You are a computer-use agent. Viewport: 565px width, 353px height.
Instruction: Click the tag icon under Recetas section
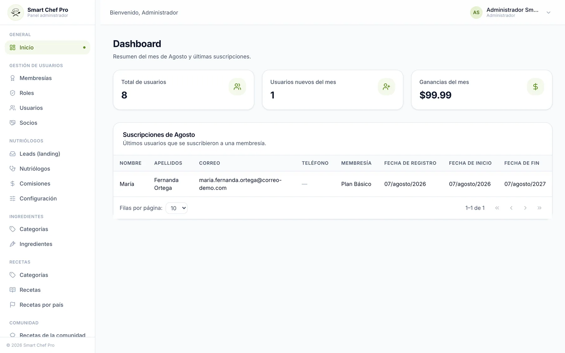[x=13, y=275]
